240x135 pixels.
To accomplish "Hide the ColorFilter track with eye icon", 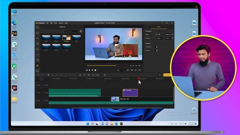I will pyautogui.click(x=44, y=93).
